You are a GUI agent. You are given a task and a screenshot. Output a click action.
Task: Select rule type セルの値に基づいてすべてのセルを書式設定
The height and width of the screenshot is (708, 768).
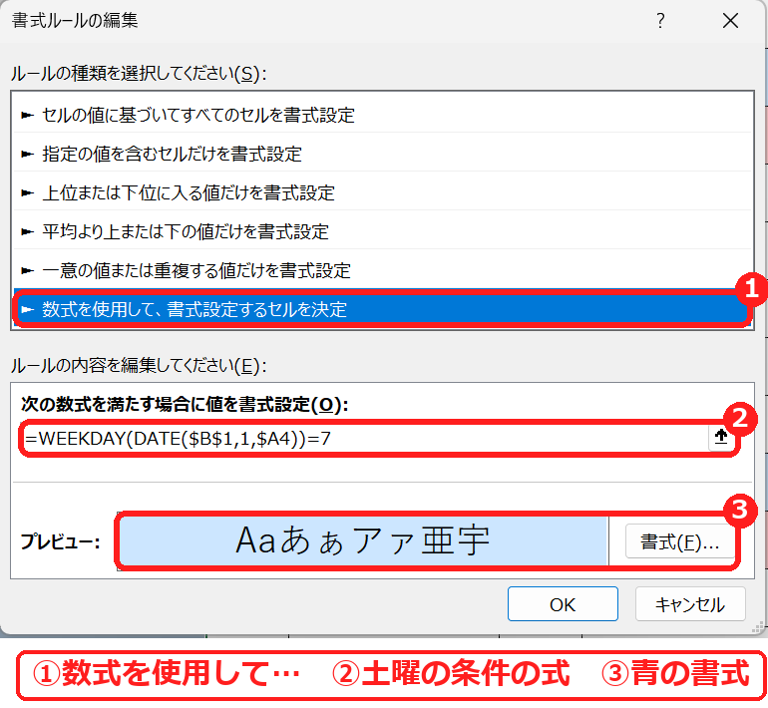[382, 115]
